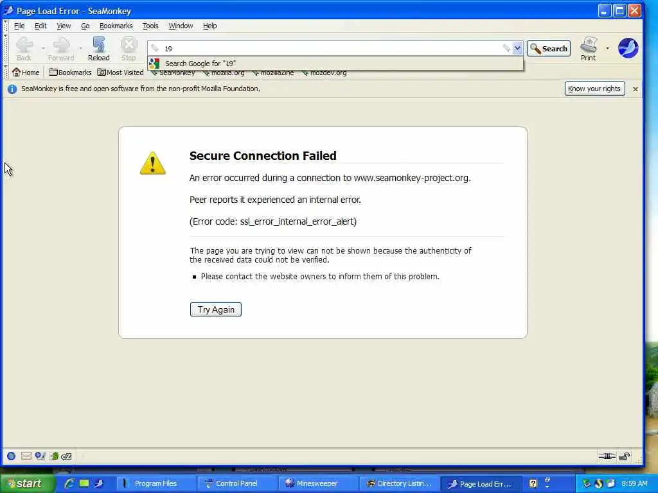
Task: Open the mozdev.org bookmark link
Action: point(324,73)
